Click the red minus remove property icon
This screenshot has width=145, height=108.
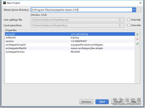[137, 39]
